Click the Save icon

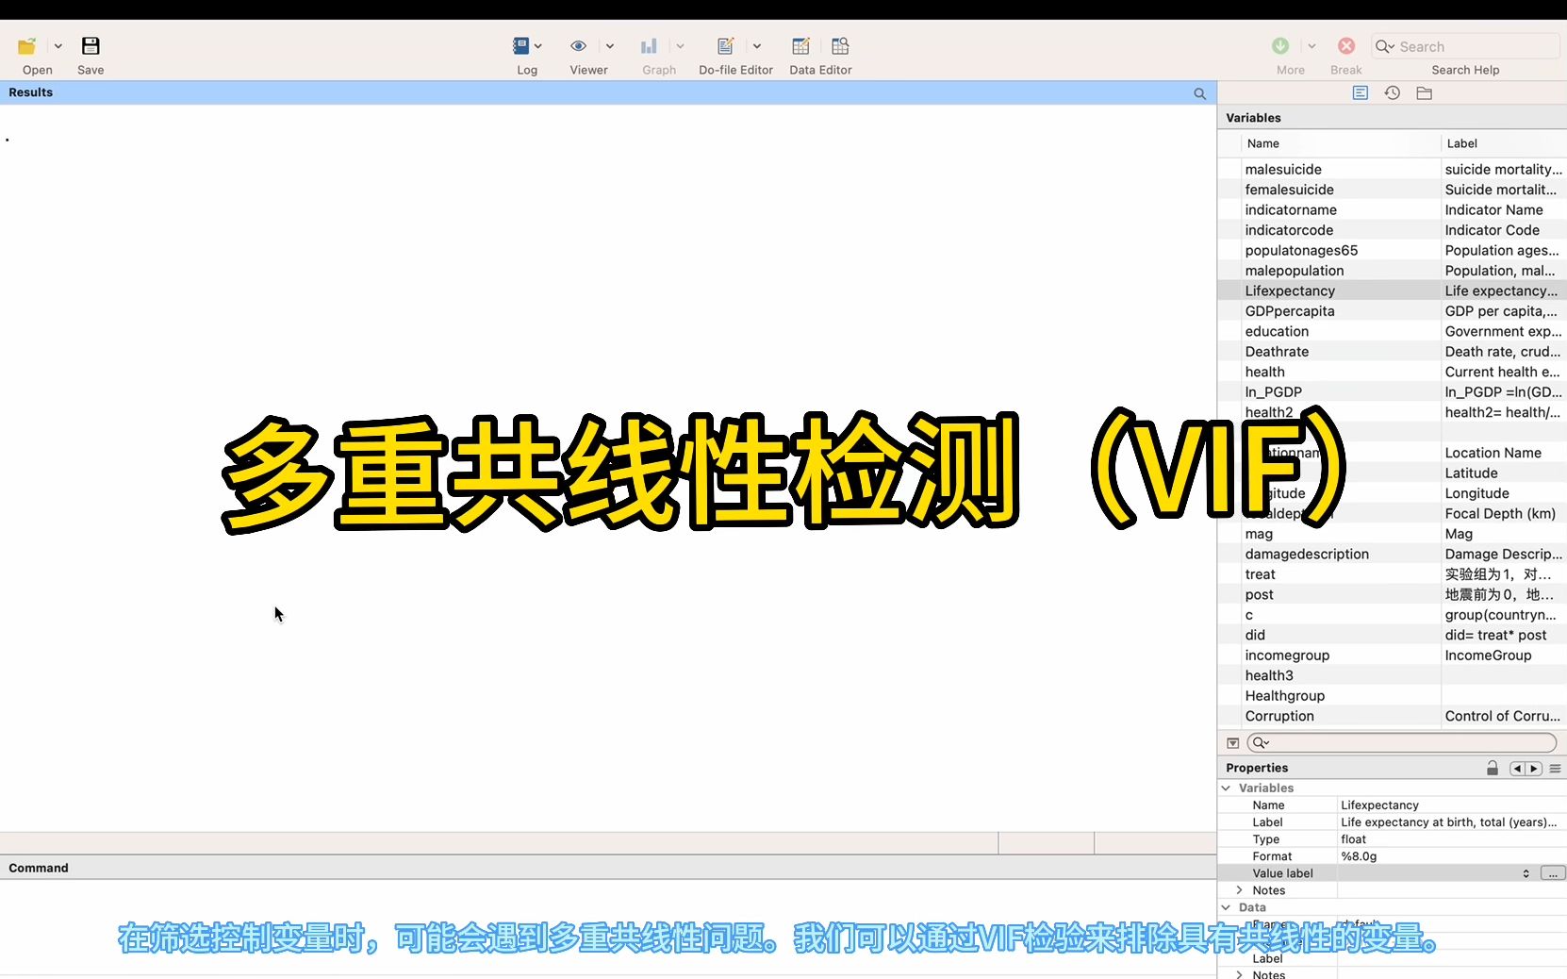coord(91,46)
